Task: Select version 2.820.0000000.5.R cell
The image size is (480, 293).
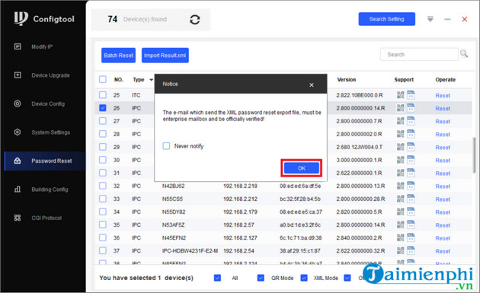Action: click(359, 212)
